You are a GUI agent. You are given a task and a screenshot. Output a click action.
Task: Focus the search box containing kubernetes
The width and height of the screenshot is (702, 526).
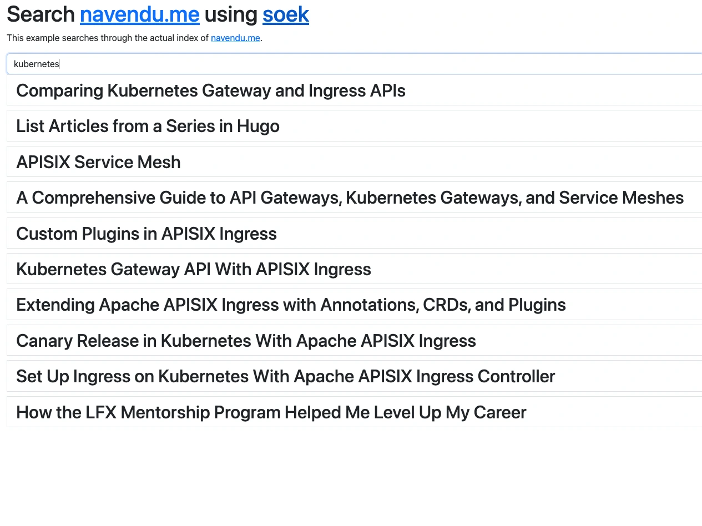click(x=354, y=64)
